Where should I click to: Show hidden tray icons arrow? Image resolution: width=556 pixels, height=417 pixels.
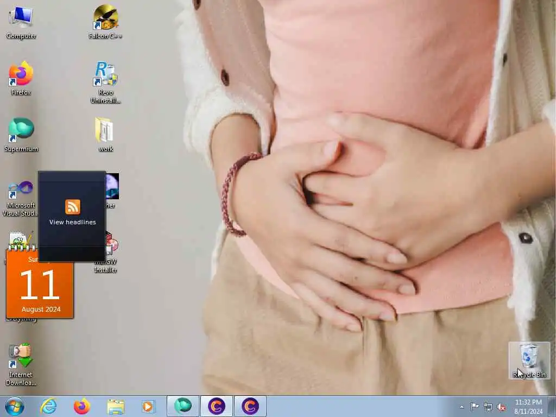click(x=462, y=407)
